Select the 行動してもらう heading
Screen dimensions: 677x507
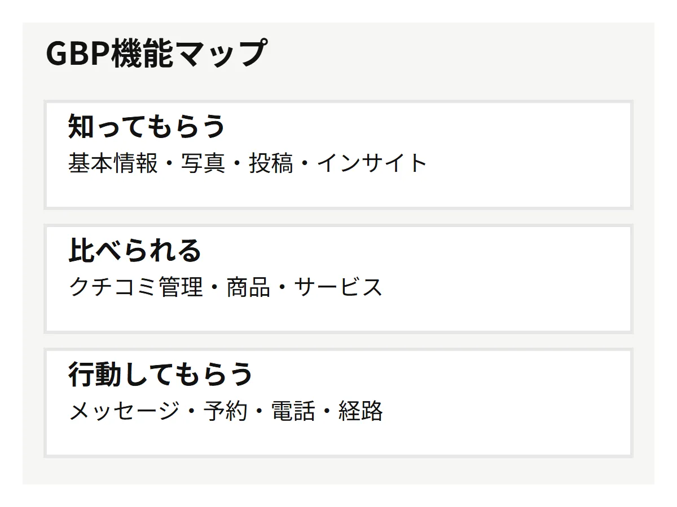pyautogui.click(x=160, y=374)
